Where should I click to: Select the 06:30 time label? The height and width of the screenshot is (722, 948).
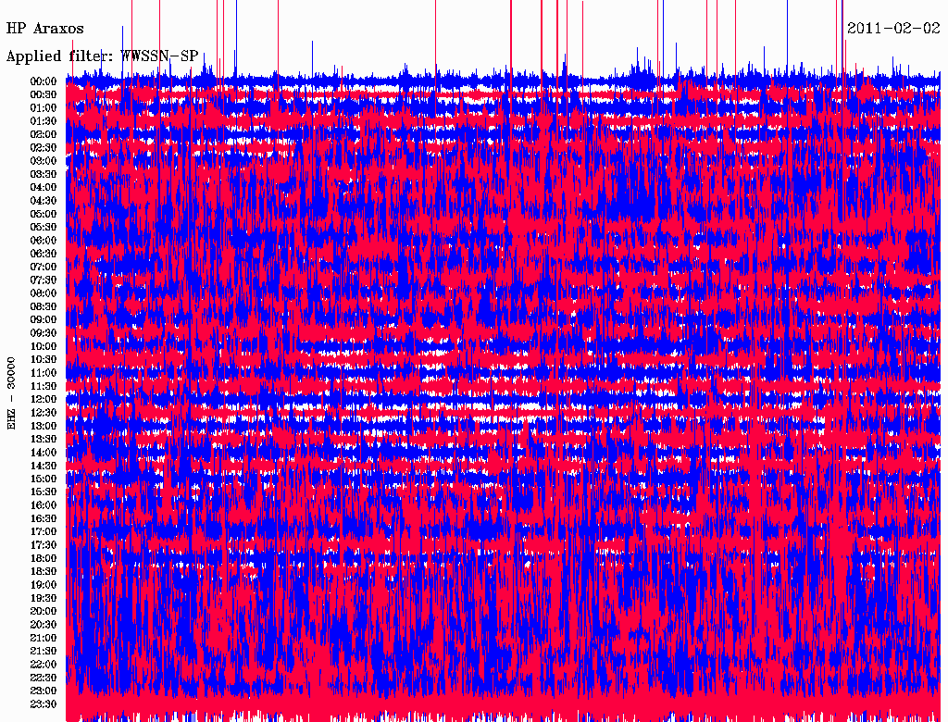44,254
